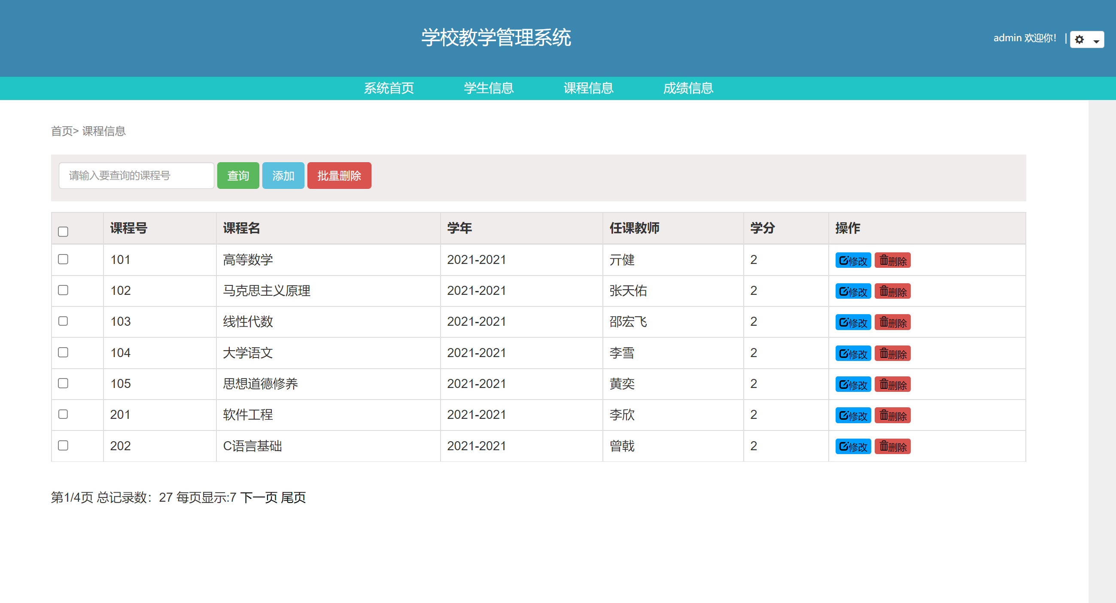Screen dimensions: 1116x603
Task: Check the checkbox next to course 201
Action: 63,415
